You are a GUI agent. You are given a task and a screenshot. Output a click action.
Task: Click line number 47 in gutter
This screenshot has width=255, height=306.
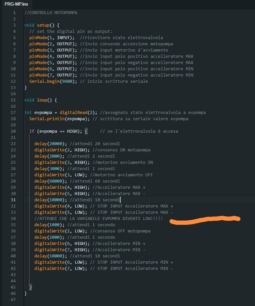(x=13, y=300)
